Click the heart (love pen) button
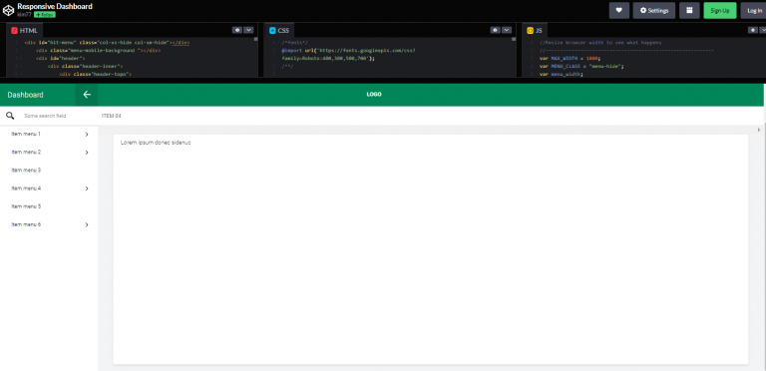 (x=619, y=10)
